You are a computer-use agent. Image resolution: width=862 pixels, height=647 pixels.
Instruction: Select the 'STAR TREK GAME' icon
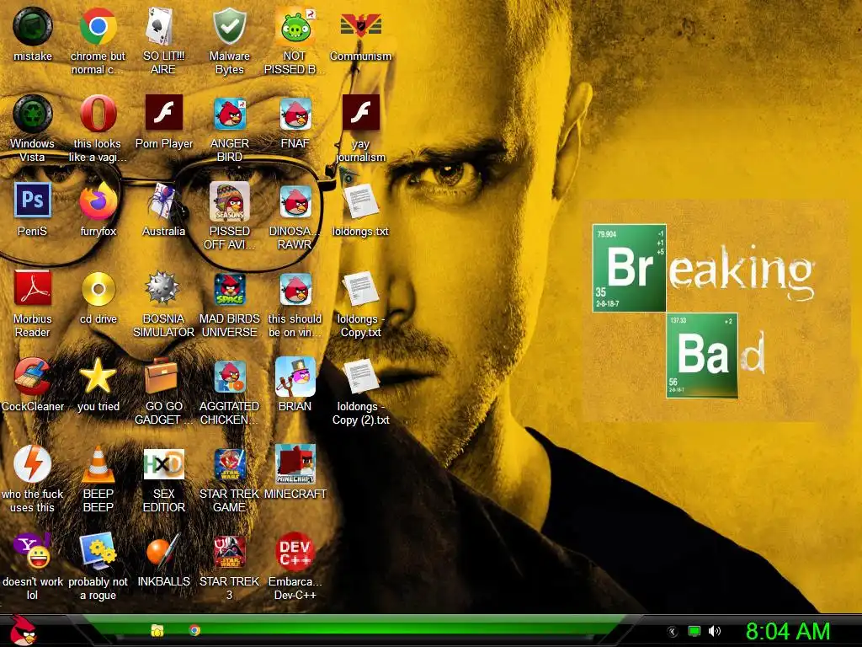[229, 464]
